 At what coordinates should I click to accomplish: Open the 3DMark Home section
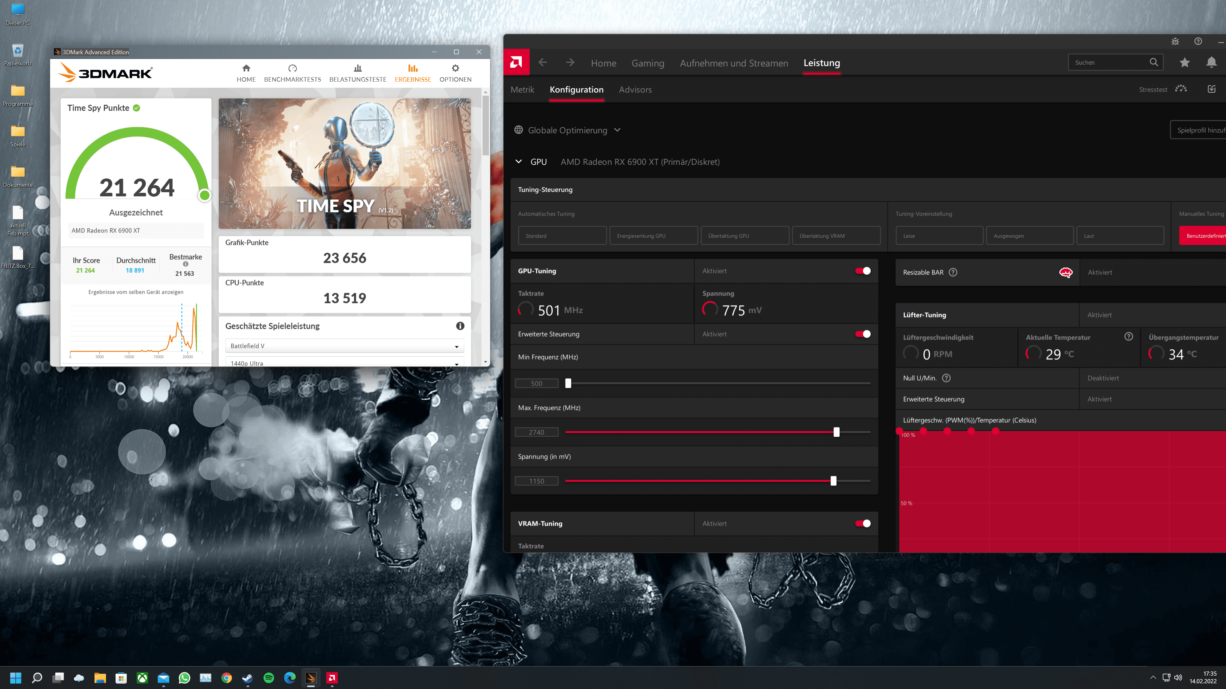tap(246, 73)
